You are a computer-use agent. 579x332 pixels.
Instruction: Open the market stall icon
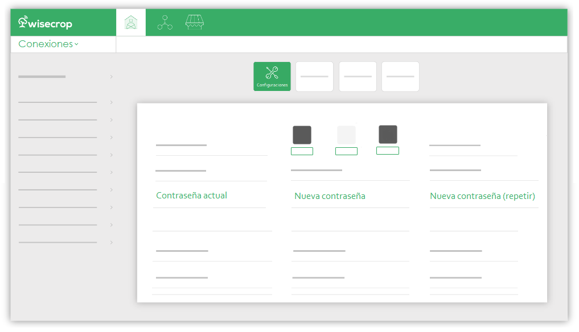[x=195, y=23]
